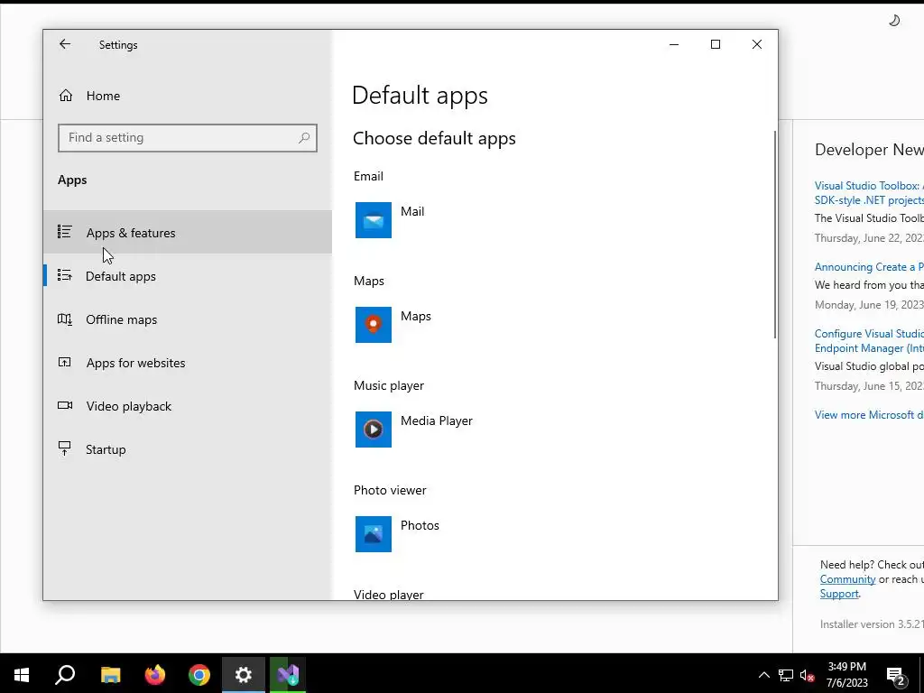Open Apps for websites page
Screen dimensions: 924x693
(x=188, y=363)
